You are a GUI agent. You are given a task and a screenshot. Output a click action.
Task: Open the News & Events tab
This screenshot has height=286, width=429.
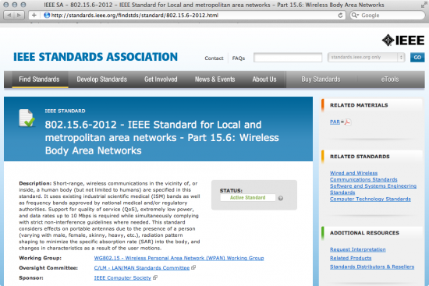[x=214, y=79]
